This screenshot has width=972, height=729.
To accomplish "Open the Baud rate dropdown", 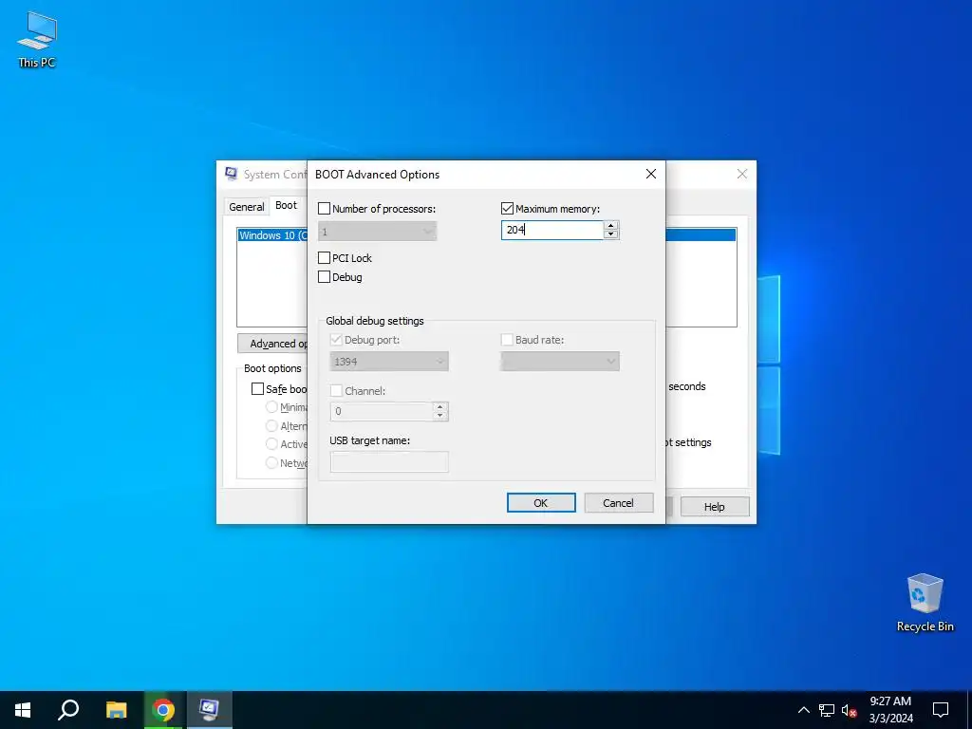I will (560, 362).
